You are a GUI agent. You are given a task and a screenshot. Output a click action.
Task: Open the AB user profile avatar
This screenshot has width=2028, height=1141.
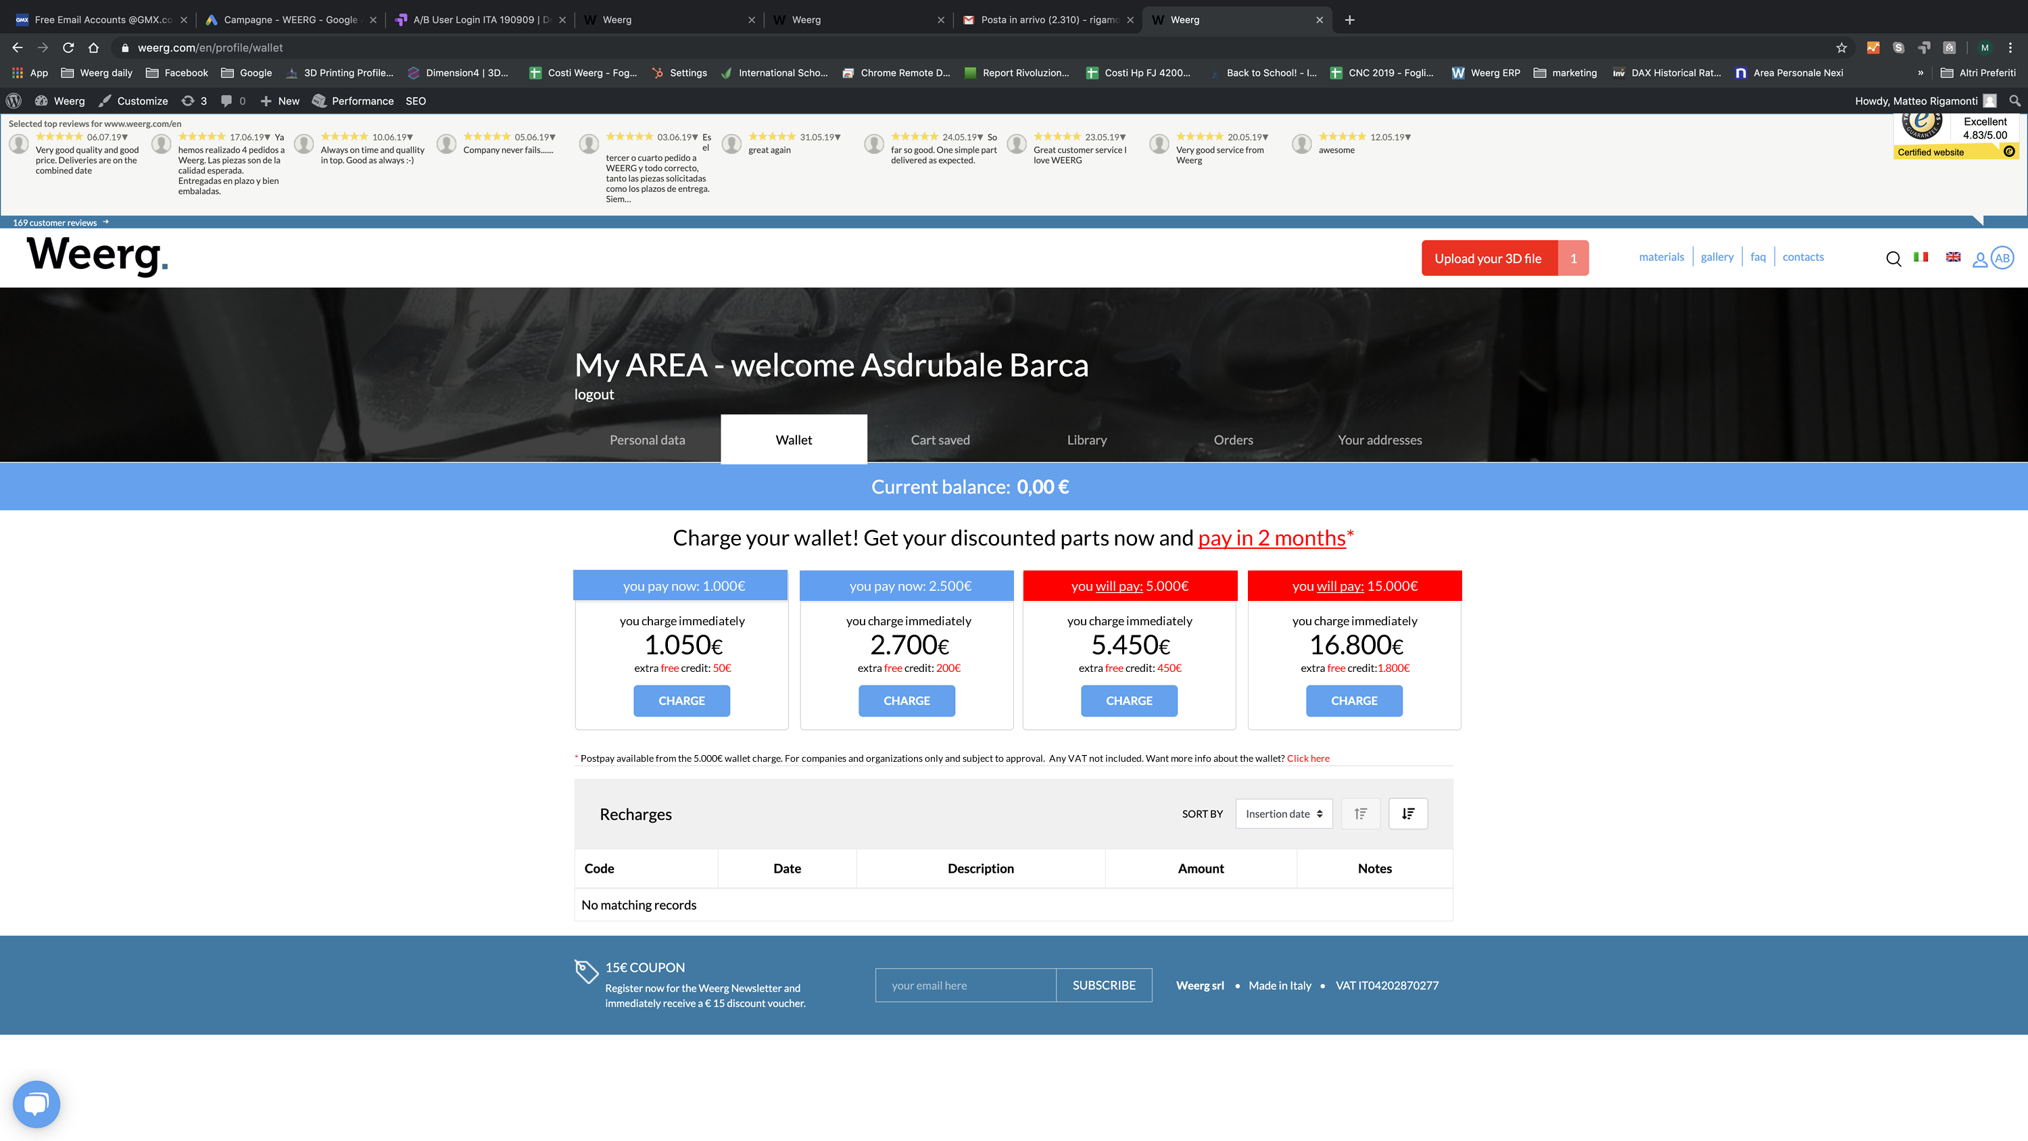click(2002, 258)
